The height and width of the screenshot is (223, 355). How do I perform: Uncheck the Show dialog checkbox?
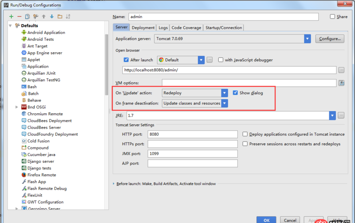(x=236, y=93)
